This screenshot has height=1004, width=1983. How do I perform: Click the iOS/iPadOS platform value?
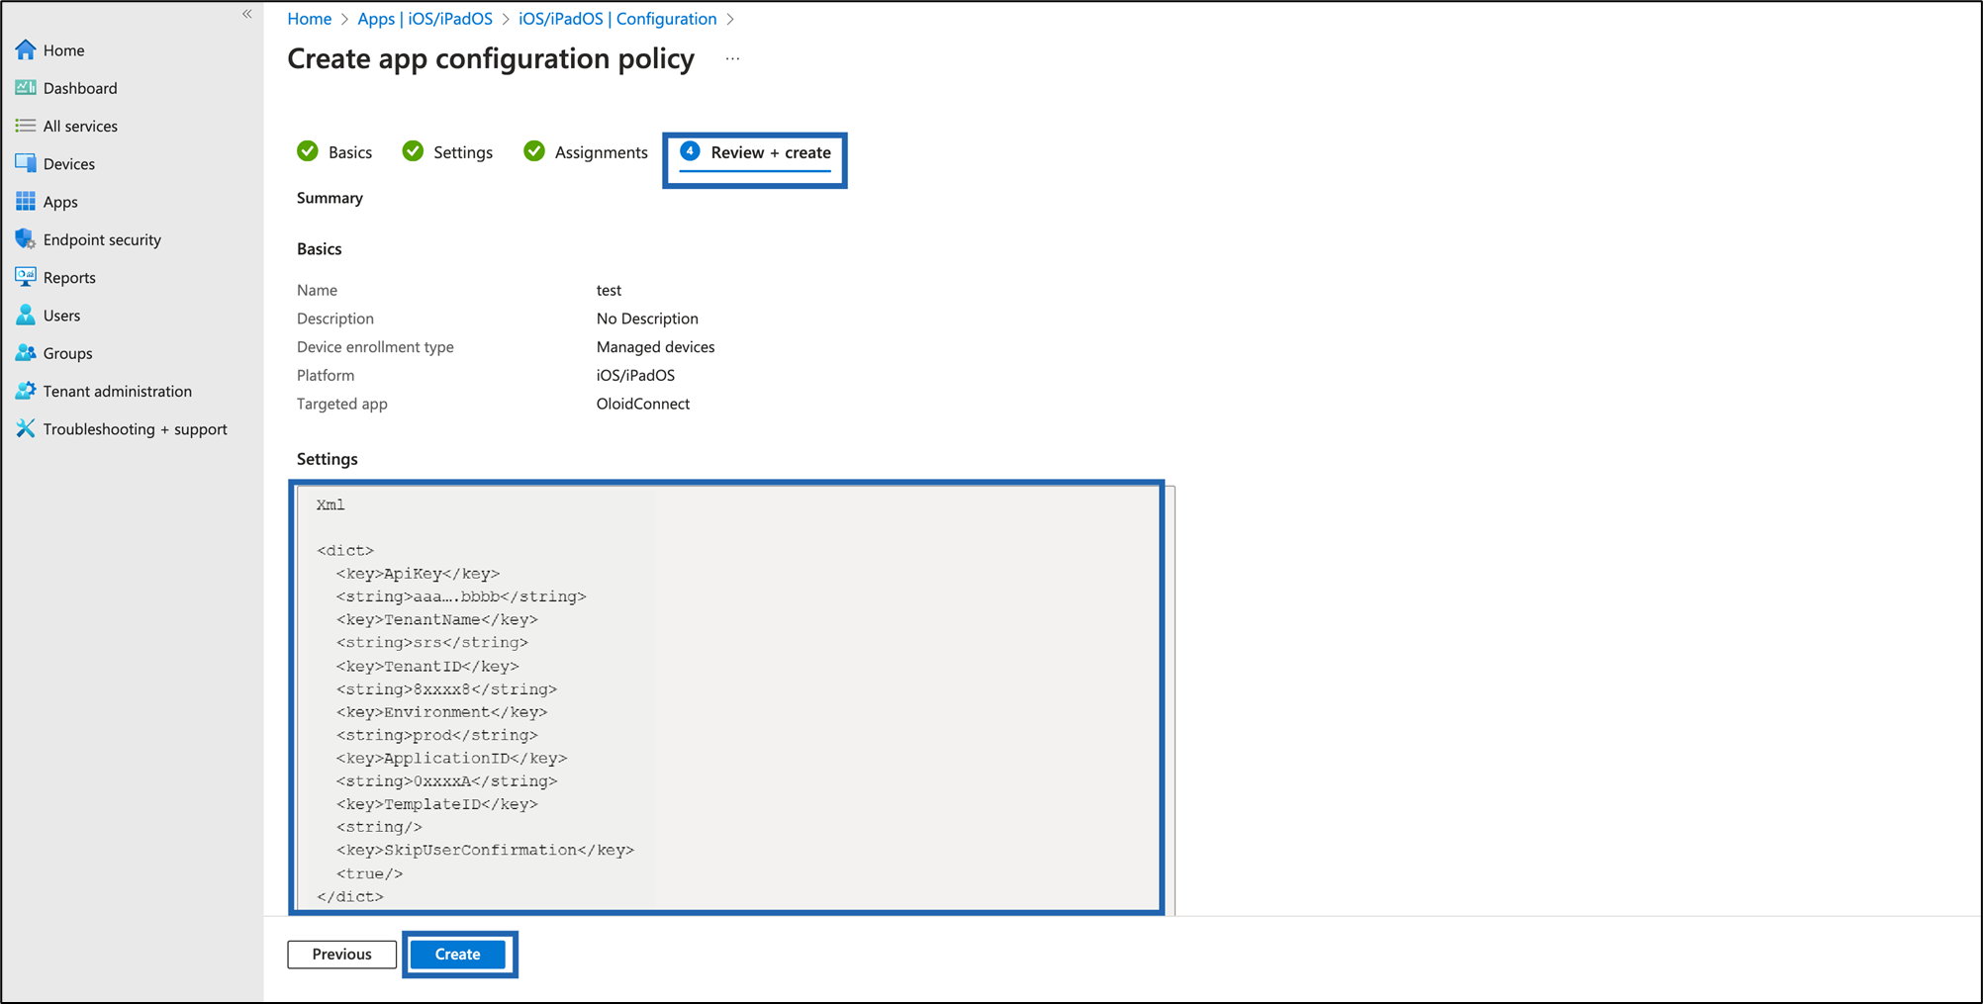coord(635,375)
